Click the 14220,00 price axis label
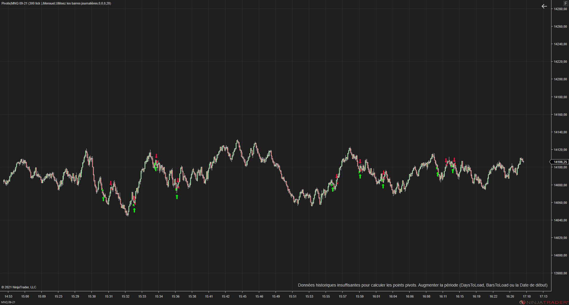569x305 pixels. 560,62
